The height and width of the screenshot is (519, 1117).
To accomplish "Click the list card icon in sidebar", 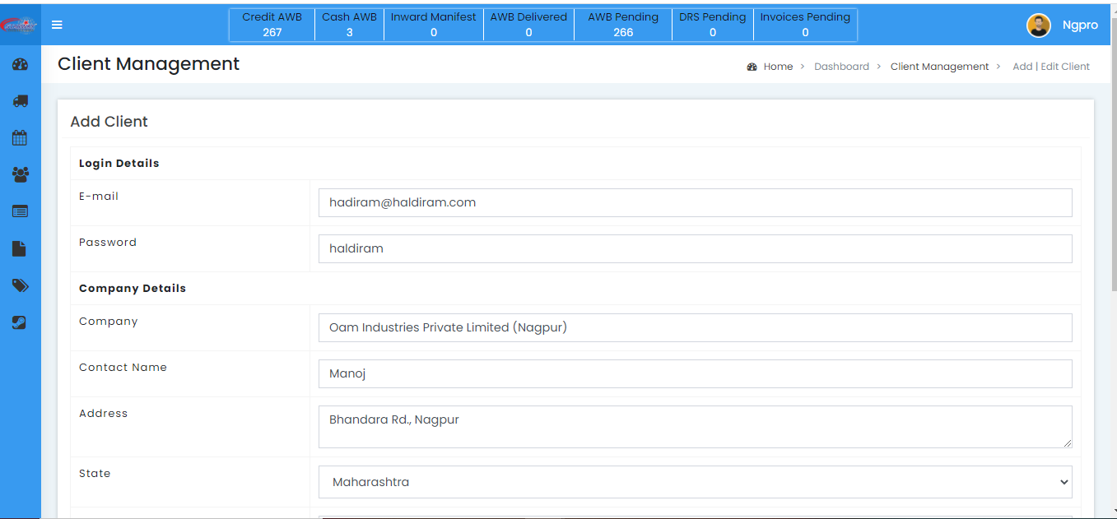I will (x=21, y=211).
